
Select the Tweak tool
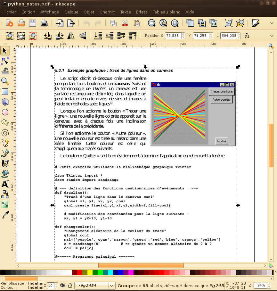pyautogui.click(x=5, y=71)
